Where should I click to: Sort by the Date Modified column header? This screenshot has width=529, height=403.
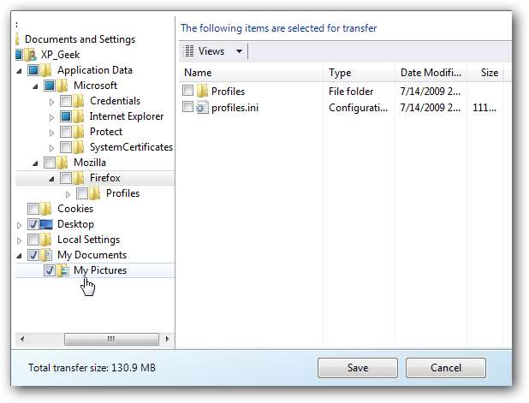point(431,73)
